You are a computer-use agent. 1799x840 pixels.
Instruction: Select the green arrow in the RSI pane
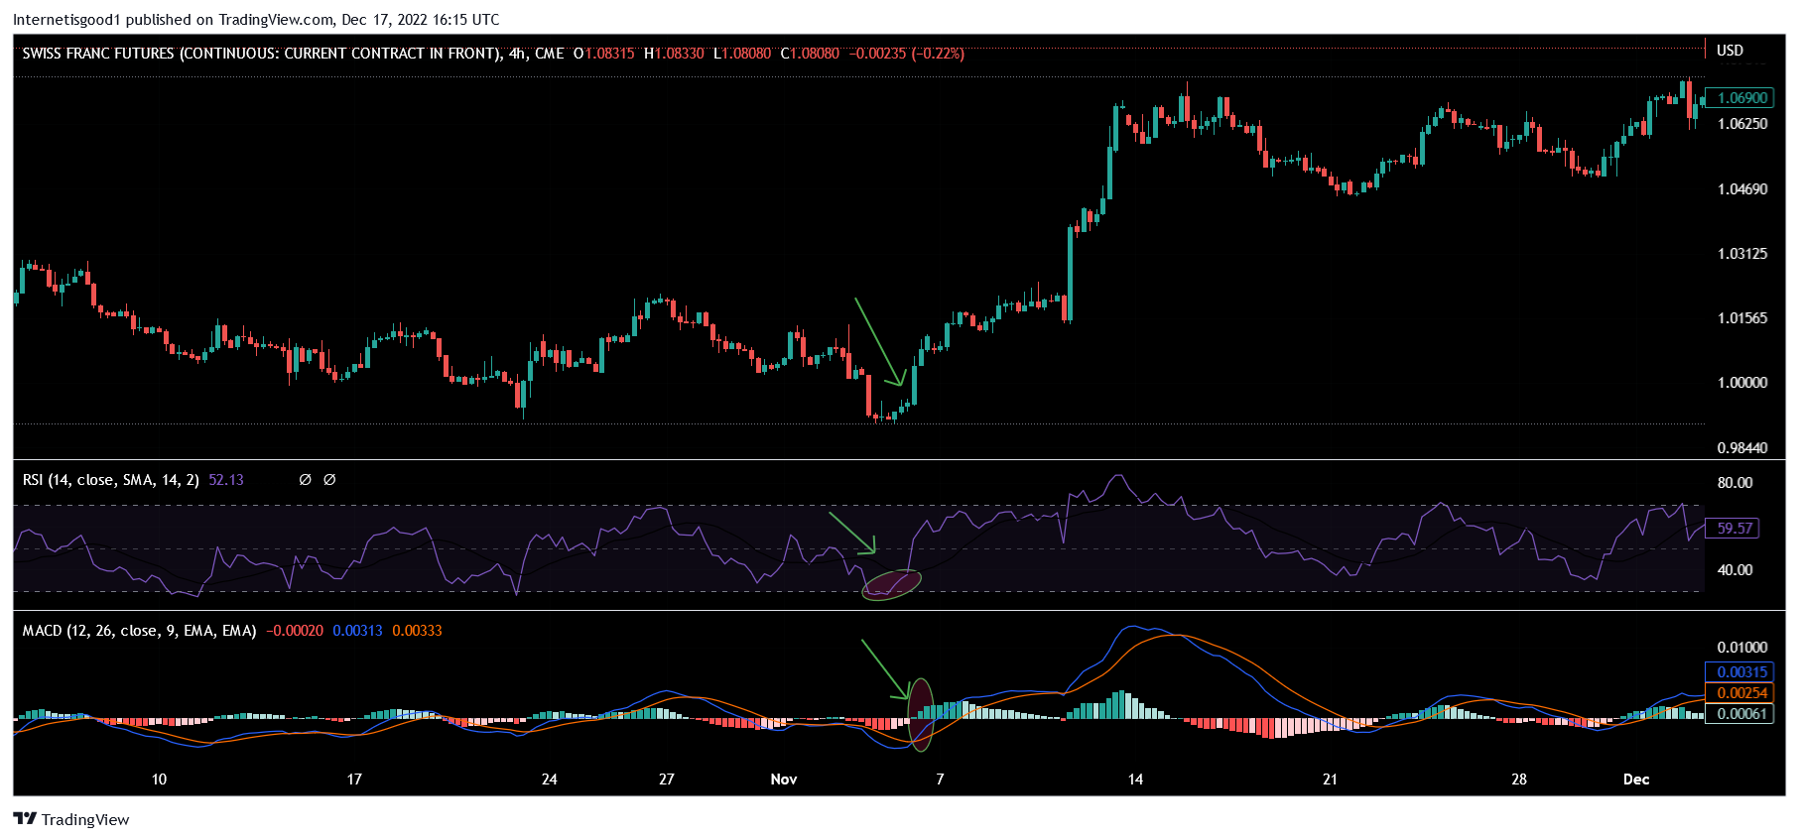click(x=852, y=533)
